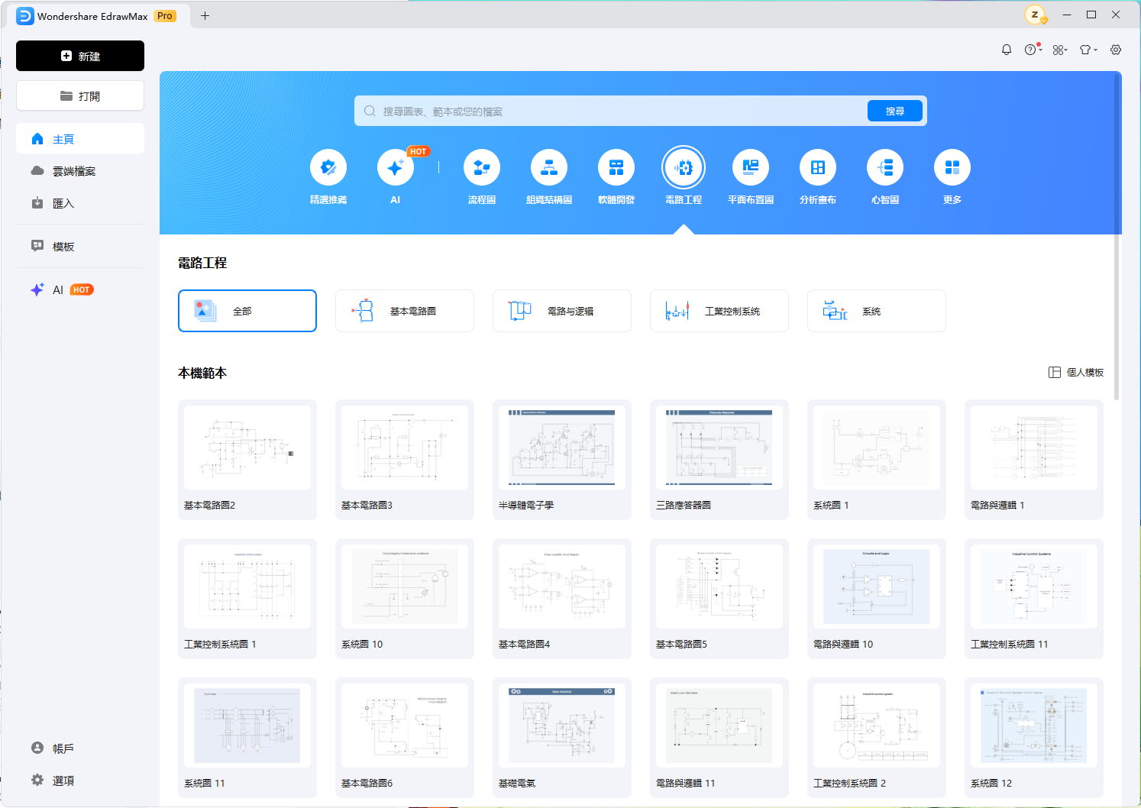Click the settings gear icon top right

point(1116,50)
